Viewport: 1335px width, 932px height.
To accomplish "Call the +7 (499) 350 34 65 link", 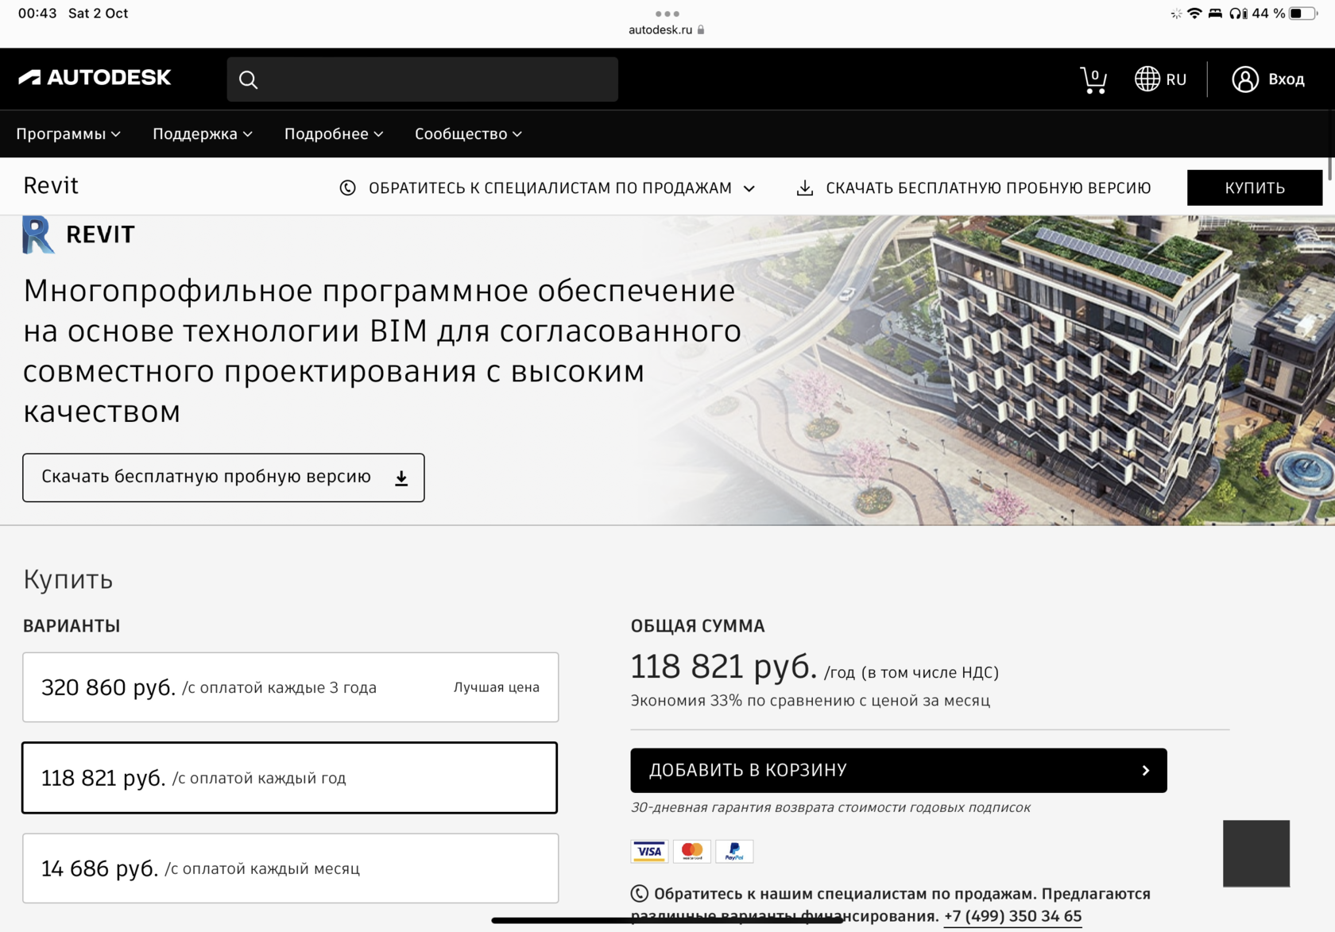I will click(x=1012, y=916).
